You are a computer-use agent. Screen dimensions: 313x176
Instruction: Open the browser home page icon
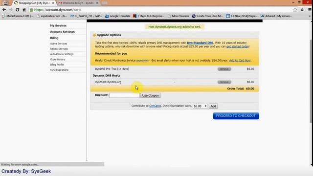24,10
